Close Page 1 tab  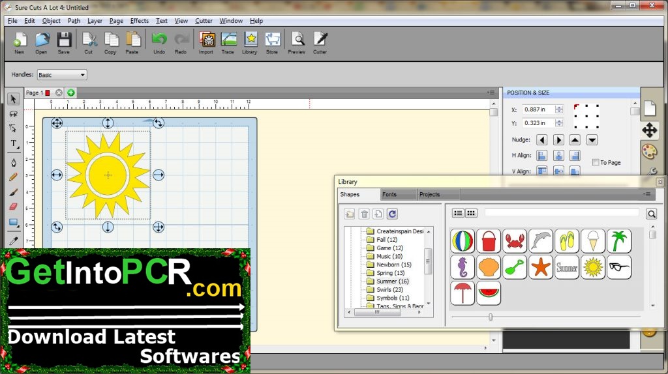(x=59, y=93)
